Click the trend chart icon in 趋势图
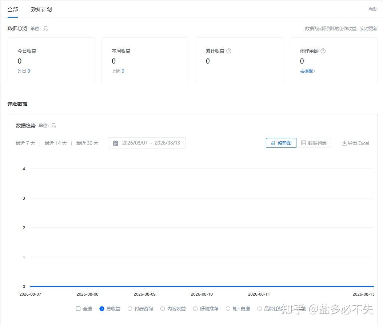Viewport: 383px width, 325px height. 273,143
